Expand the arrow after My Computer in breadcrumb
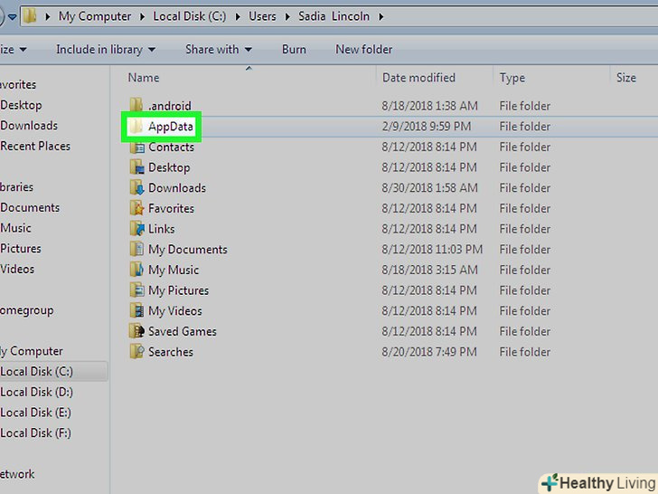This screenshot has height=494, width=658. point(142,17)
